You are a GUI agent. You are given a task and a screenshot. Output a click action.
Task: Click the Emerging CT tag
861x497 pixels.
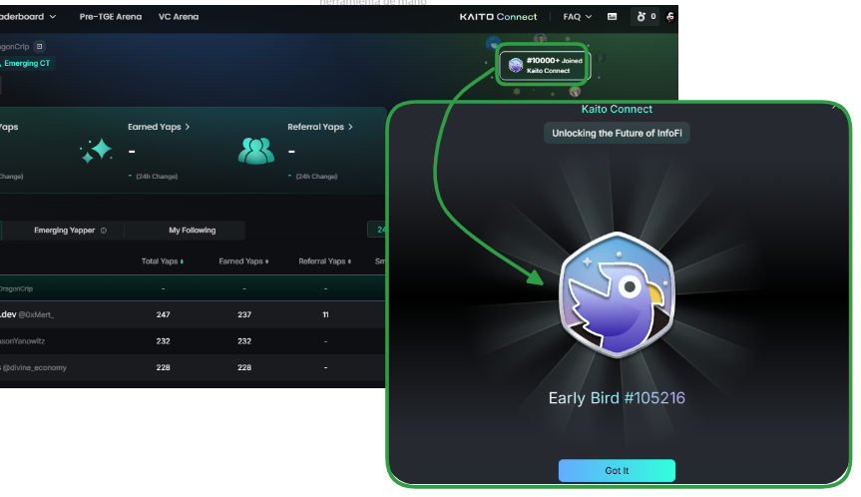[x=27, y=63]
